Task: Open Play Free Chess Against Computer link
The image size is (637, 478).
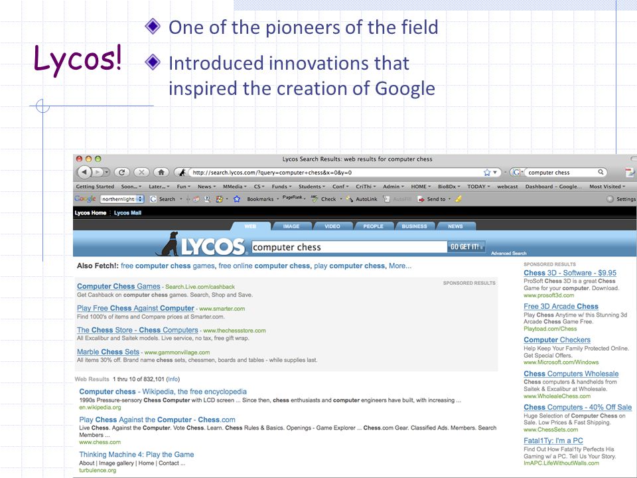Action: coord(135,308)
